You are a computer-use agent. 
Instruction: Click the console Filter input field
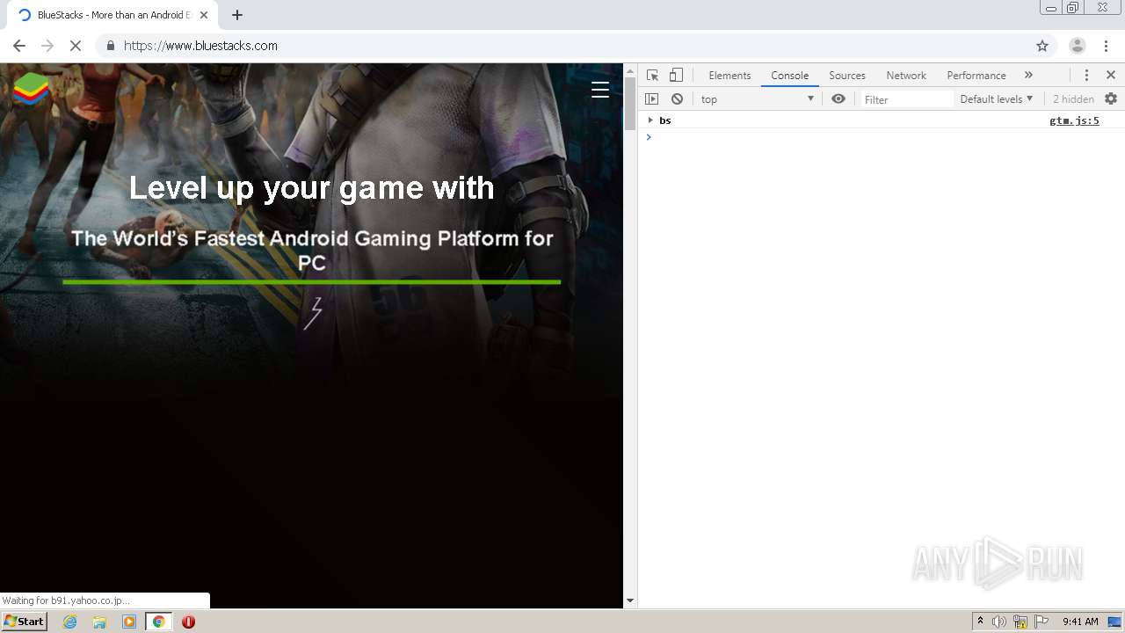click(x=906, y=99)
